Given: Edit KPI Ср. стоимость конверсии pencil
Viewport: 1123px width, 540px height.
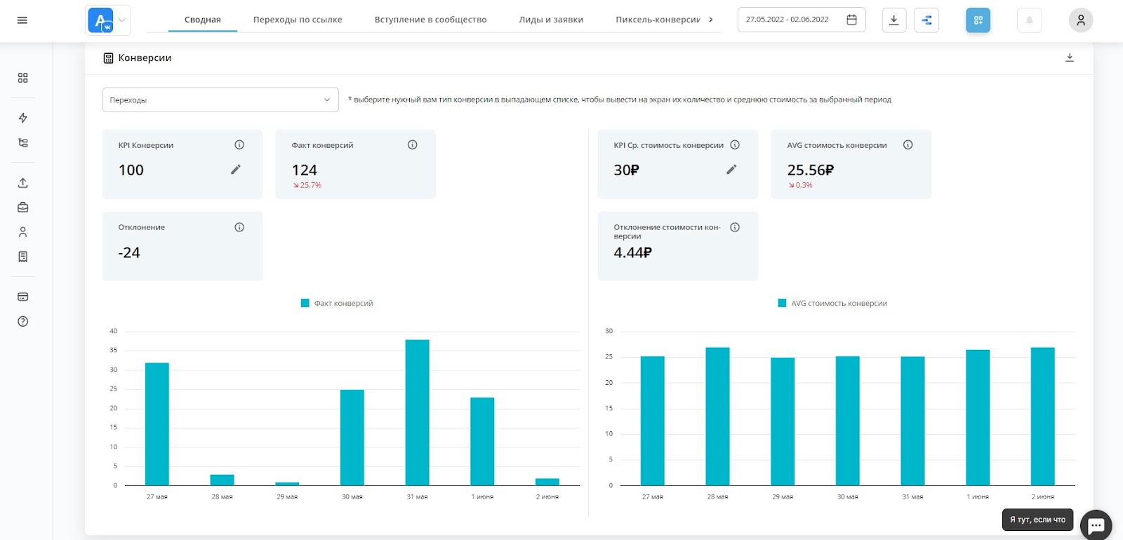Looking at the screenshot, I should coord(731,170).
